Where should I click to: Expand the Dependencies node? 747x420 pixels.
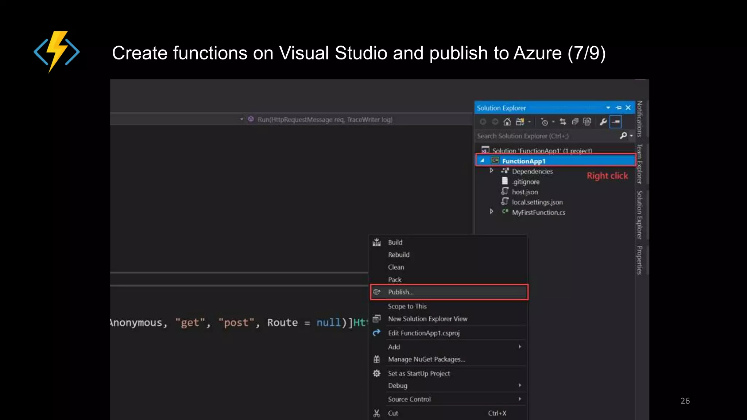pos(492,171)
